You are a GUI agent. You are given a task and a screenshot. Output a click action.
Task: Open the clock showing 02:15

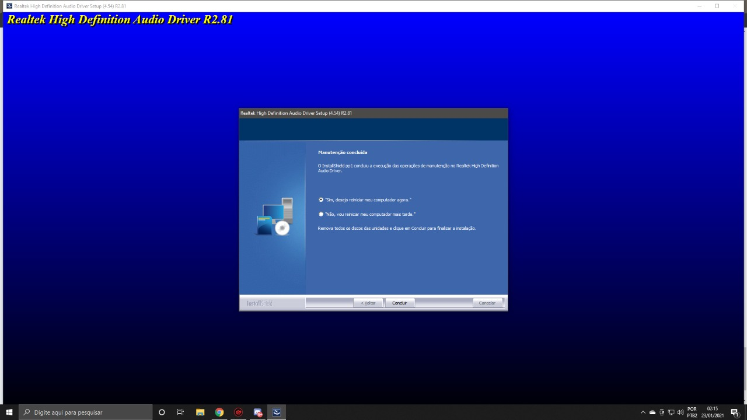pos(713,412)
